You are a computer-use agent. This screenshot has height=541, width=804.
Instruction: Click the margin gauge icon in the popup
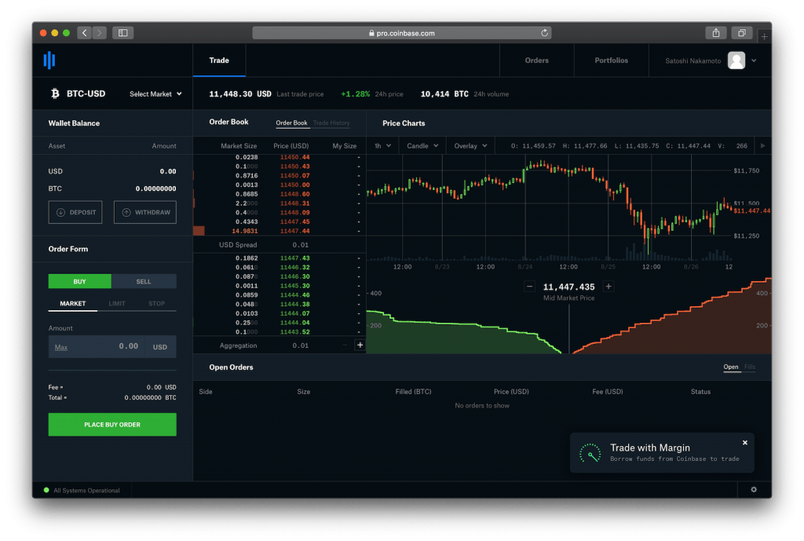coord(590,453)
